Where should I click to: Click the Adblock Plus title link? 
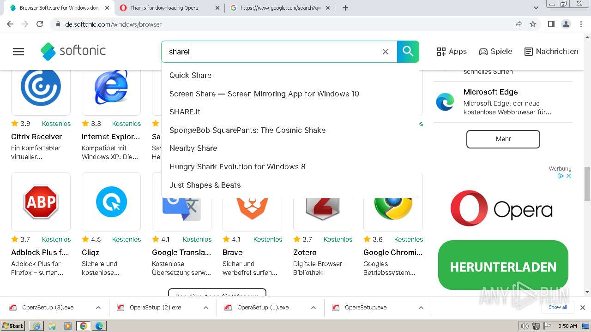(40, 252)
